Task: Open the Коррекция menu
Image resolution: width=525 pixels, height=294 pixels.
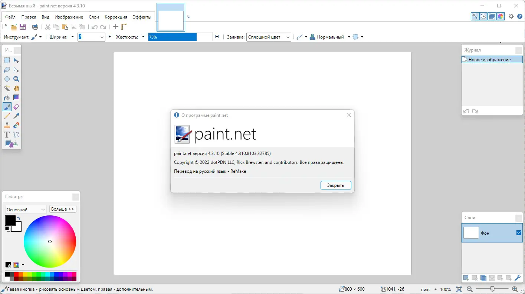Action: pyautogui.click(x=116, y=17)
